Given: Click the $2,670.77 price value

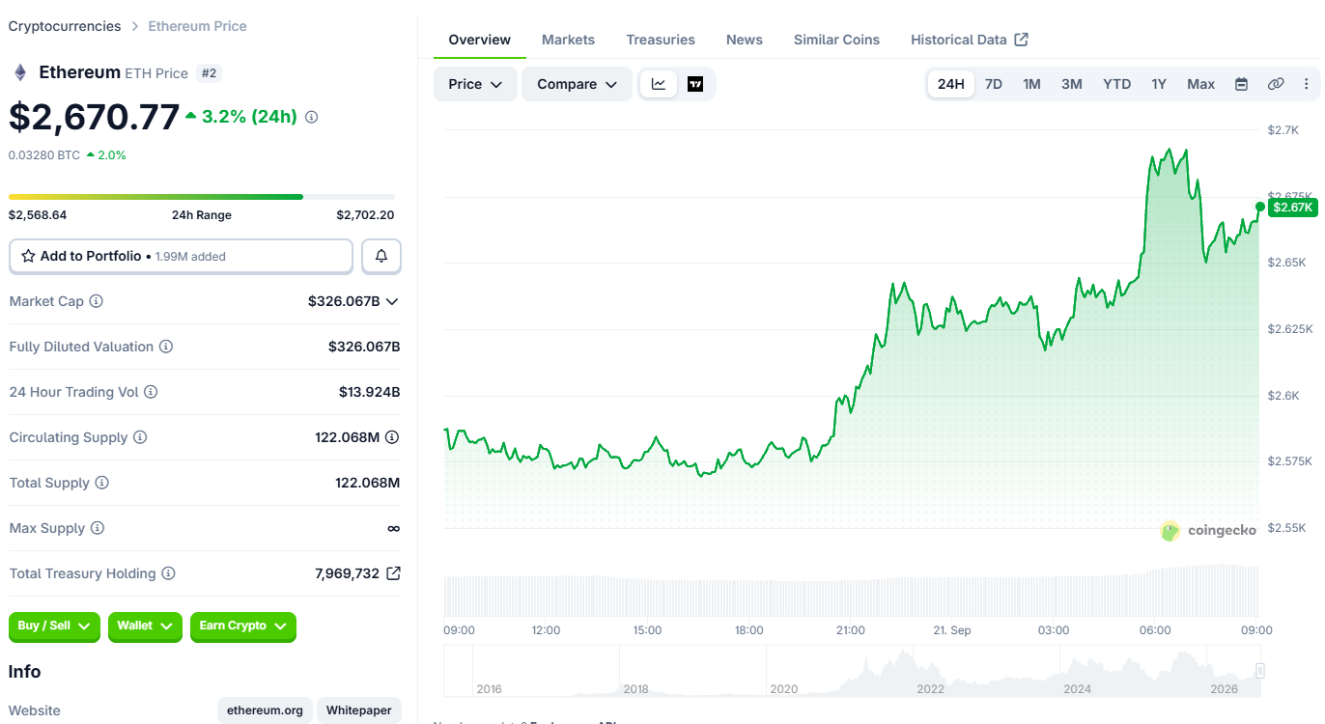Looking at the screenshot, I should pyautogui.click(x=94, y=117).
